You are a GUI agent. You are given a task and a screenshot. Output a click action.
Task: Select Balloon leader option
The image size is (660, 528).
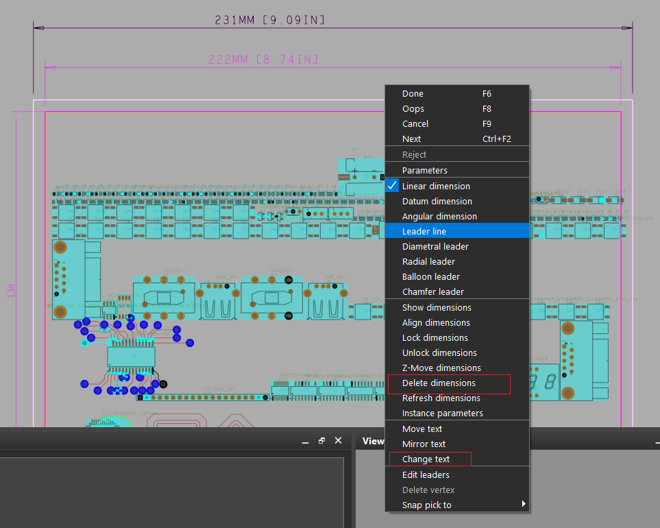[x=430, y=276]
